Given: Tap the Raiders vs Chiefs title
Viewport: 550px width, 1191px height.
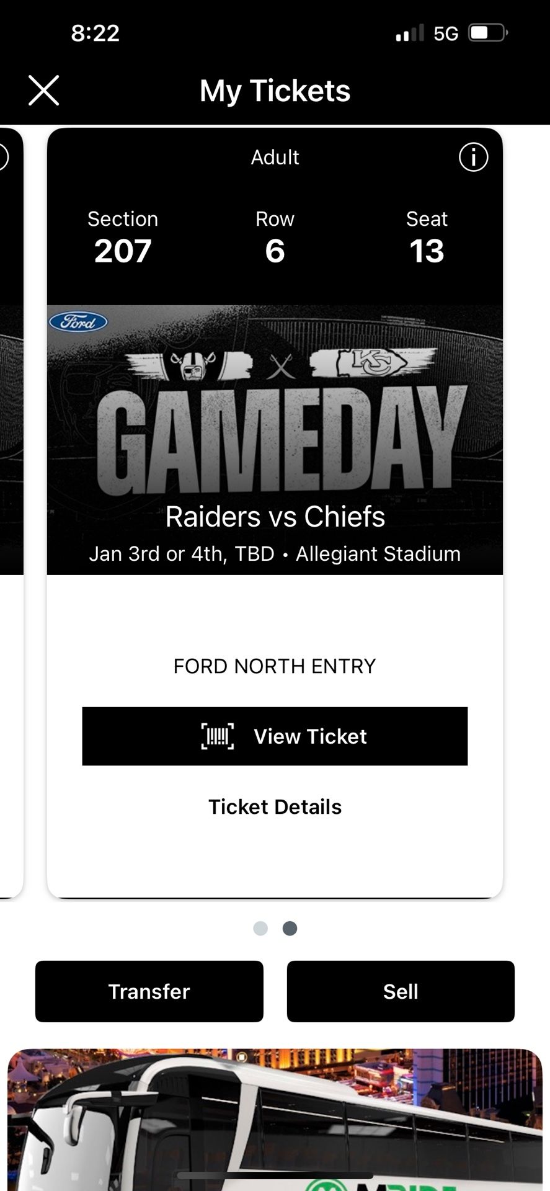Looking at the screenshot, I should (x=275, y=517).
